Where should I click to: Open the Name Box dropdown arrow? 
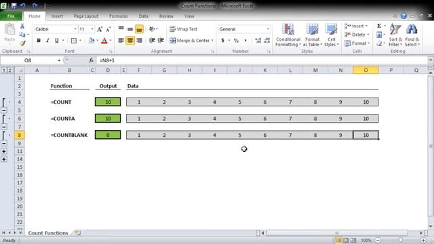pyautogui.click(x=59, y=60)
